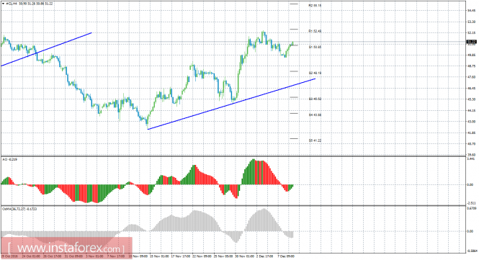The width and height of the screenshot is (479, 260).
Task: Click the S2 48.19 pivot level label
Action: point(315,73)
